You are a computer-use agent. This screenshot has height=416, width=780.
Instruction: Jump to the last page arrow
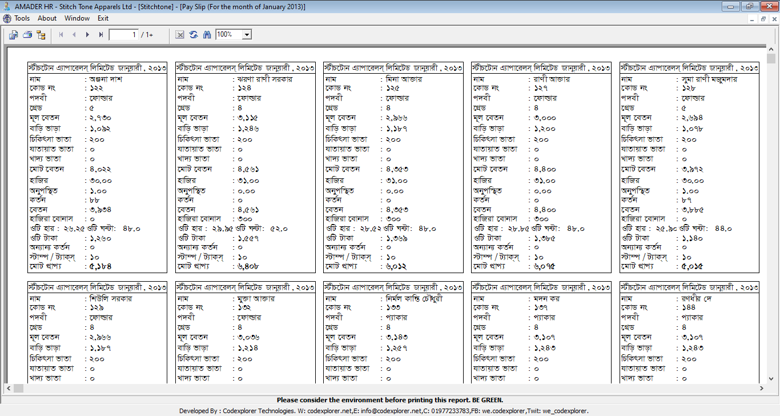click(100, 35)
